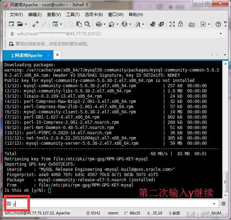
Task: Open the 编辑(E) menu
Action: [35, 15]
